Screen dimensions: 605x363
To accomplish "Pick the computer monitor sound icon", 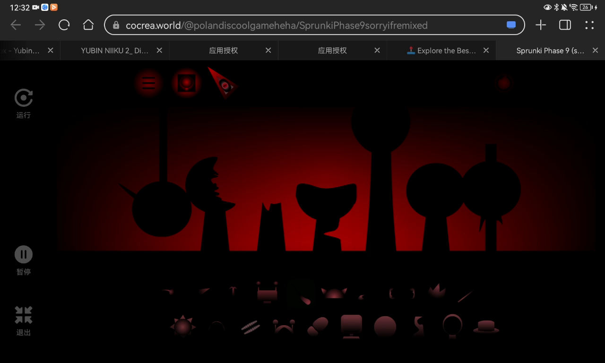I will point(351,327).
